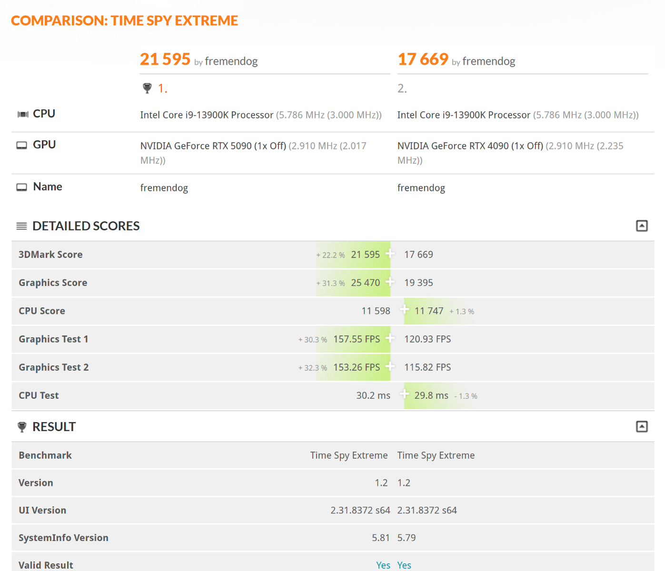
Task: Click the first 2.31.8372 s64 UI version
Action: pyautogui.click(x=360, y=510)
